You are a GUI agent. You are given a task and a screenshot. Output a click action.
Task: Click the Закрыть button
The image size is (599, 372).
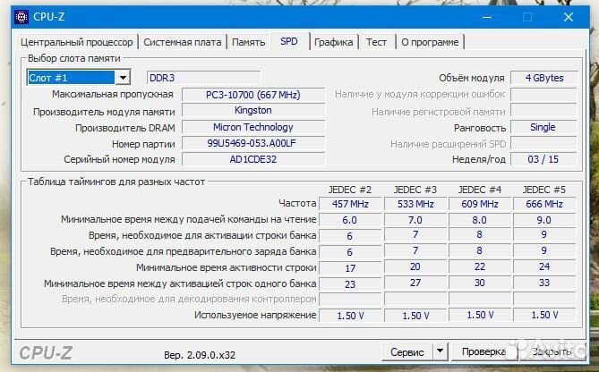click(x=552, y=351)
